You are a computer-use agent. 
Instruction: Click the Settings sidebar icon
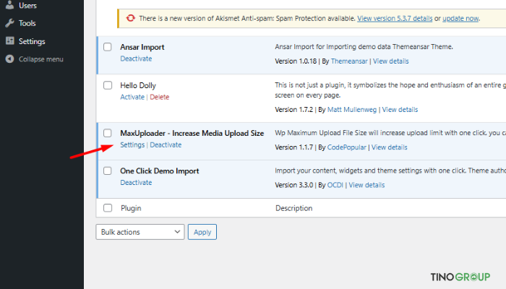(x=9, y=41)
